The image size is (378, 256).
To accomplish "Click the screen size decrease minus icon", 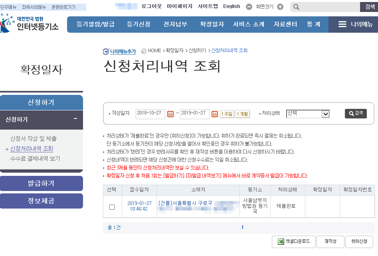I will (249, 7).
